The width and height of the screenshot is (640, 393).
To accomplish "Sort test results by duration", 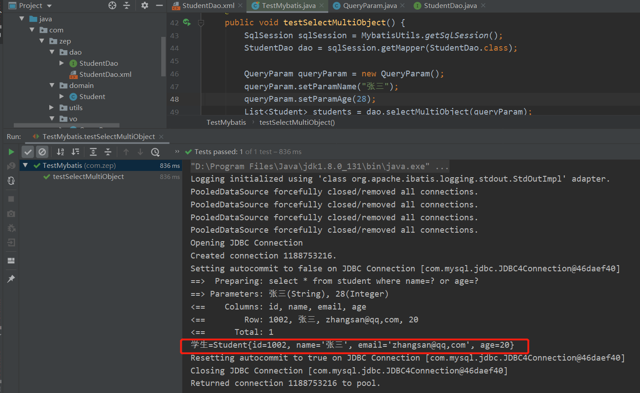I will [76, 152].
